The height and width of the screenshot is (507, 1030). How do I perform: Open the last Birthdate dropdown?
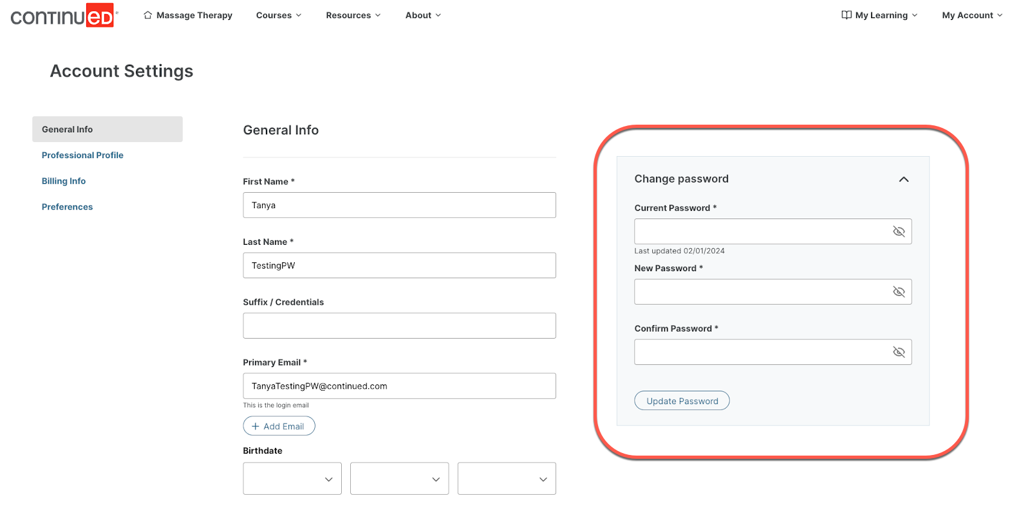point(507,479)
